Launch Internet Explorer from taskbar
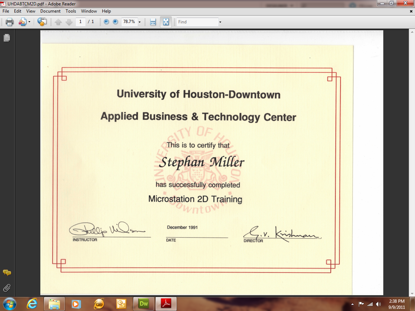This screenshot has width=415, height=311. pyautogui.click(x=32, y=304)
